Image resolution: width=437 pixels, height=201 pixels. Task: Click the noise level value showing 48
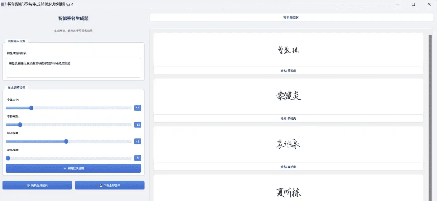(x=138, y=141)
